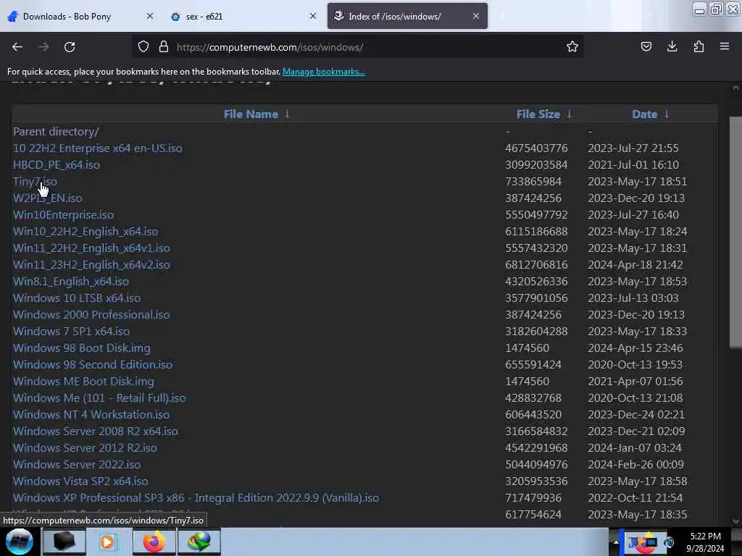Open the shield tracking protection icon
The image size is (742, 556).
click(143, 46)
